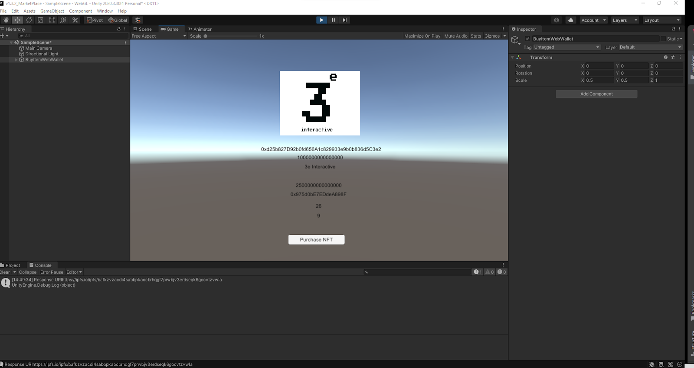Toggle Pivot handle position mode

click(95, 20)
